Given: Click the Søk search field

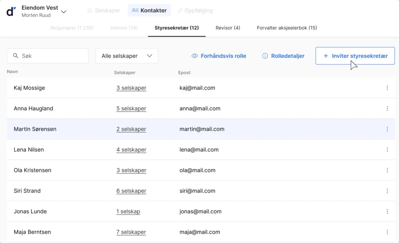Looking at the screenshot, I should click(x=48, y=56).
